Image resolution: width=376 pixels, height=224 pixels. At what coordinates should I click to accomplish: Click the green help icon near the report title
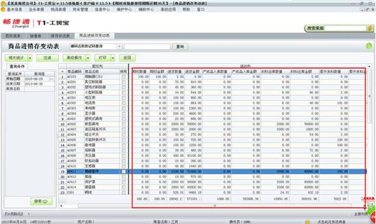click(x=369, y=46)
